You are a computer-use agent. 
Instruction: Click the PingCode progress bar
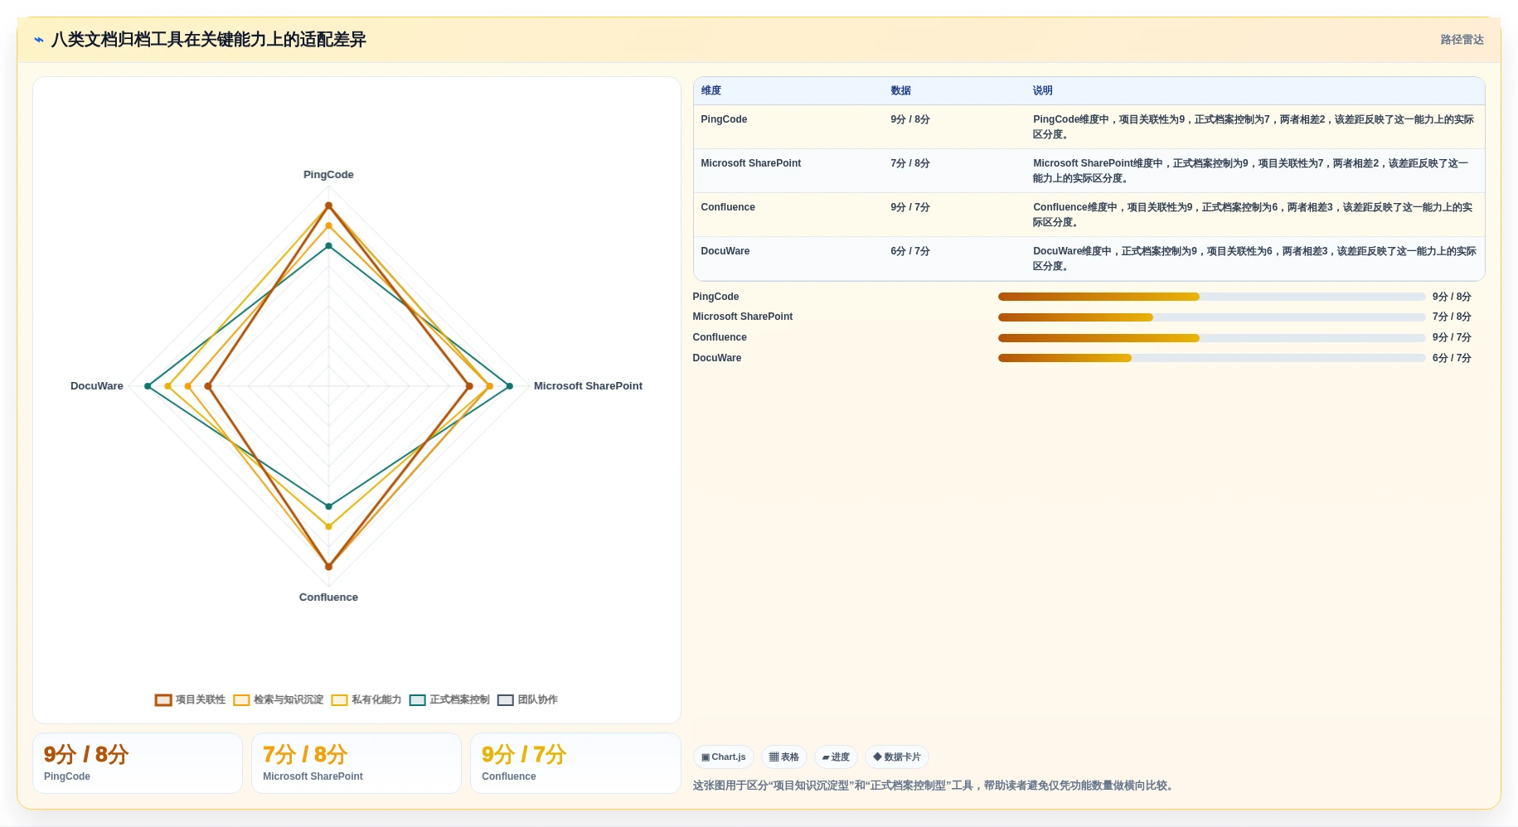(1211, 297)
